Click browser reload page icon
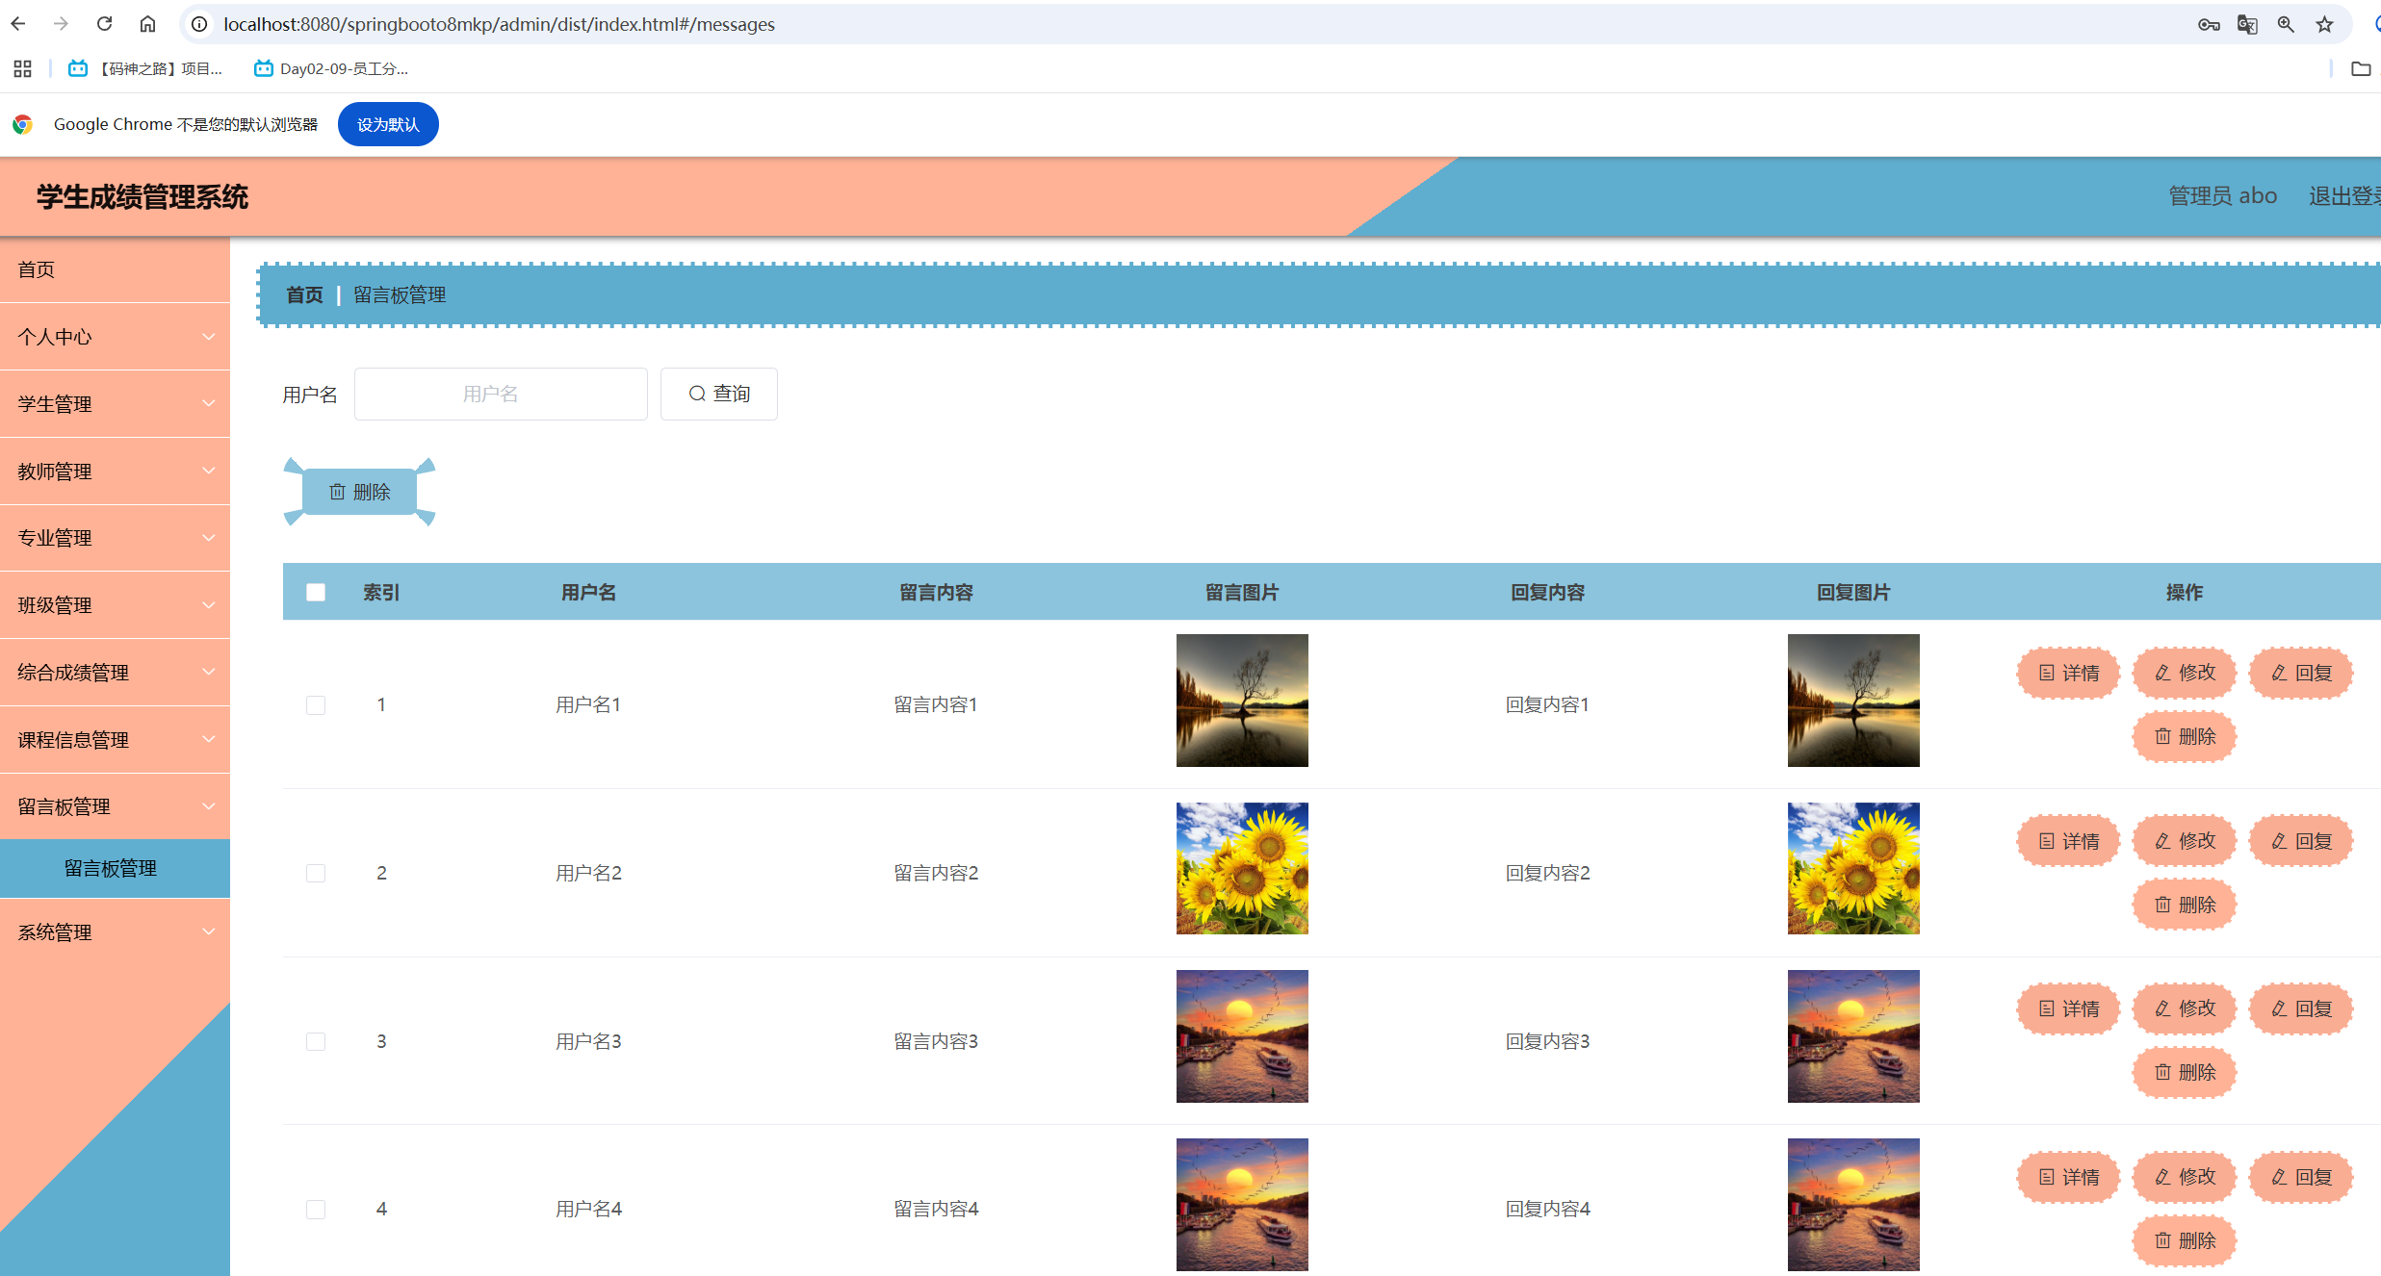2381x1276 pixels. click(x=104, y=24)
